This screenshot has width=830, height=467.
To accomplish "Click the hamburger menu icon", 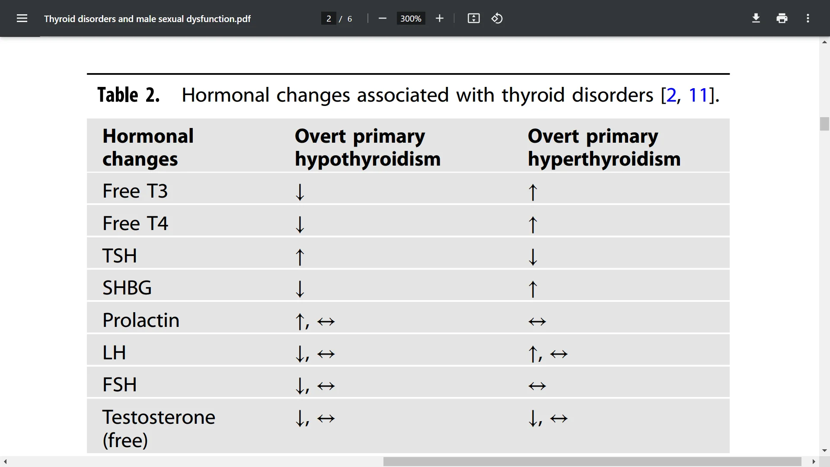I will coord(21,18).
